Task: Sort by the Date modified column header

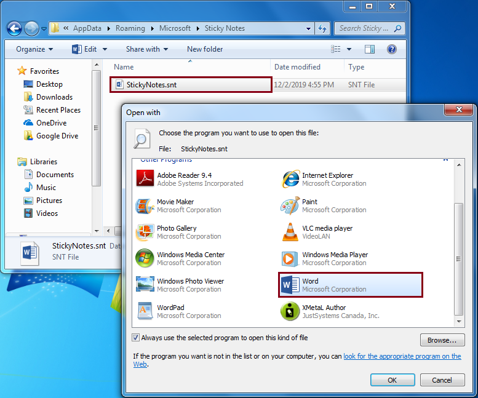Action: click(x=308, y=66)
